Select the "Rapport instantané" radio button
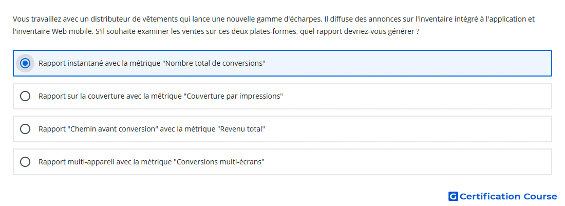The image size is (565, 206). pos(25,63)
